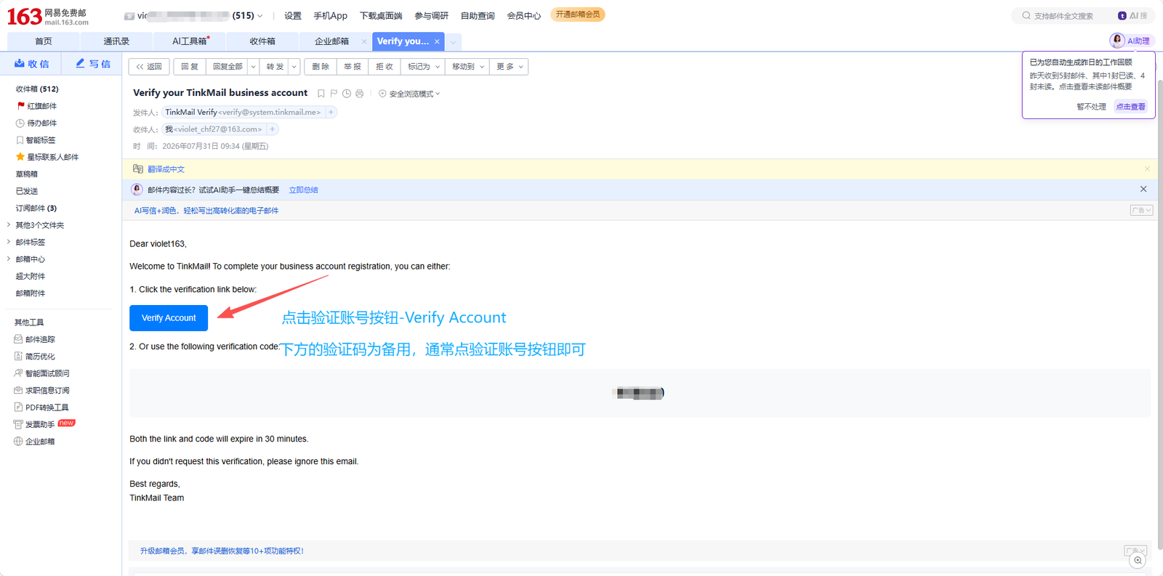Click 暂不处理 in the AI popup
1163x576 pixels.
click(x=1091, y=107)
